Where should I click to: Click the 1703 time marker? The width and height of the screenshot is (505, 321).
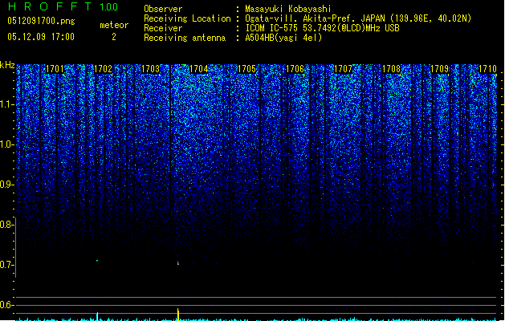click(151, 69)
